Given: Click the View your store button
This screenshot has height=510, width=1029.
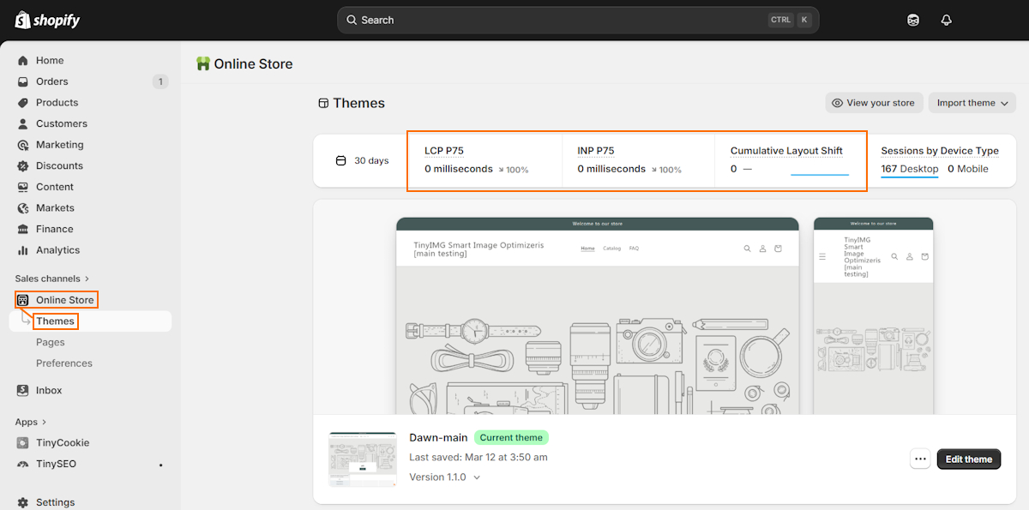Looking at the screenshot, I should tap(874, 102).
